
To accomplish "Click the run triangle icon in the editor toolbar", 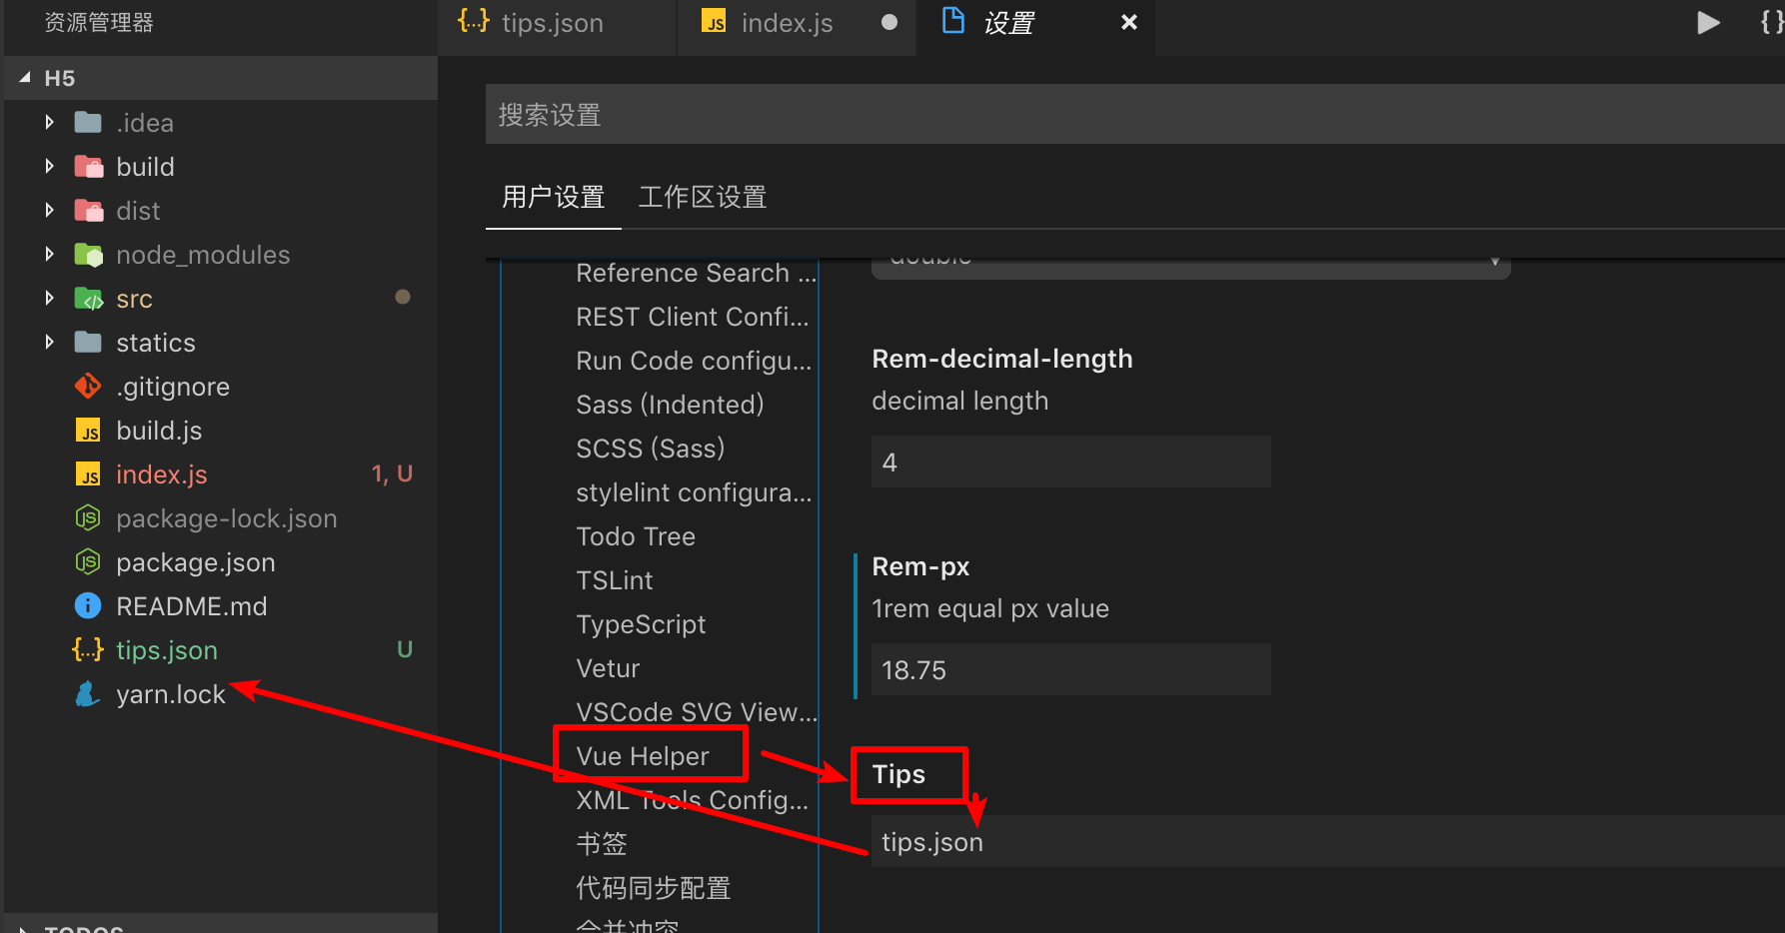I will (x=1708, y=22).
